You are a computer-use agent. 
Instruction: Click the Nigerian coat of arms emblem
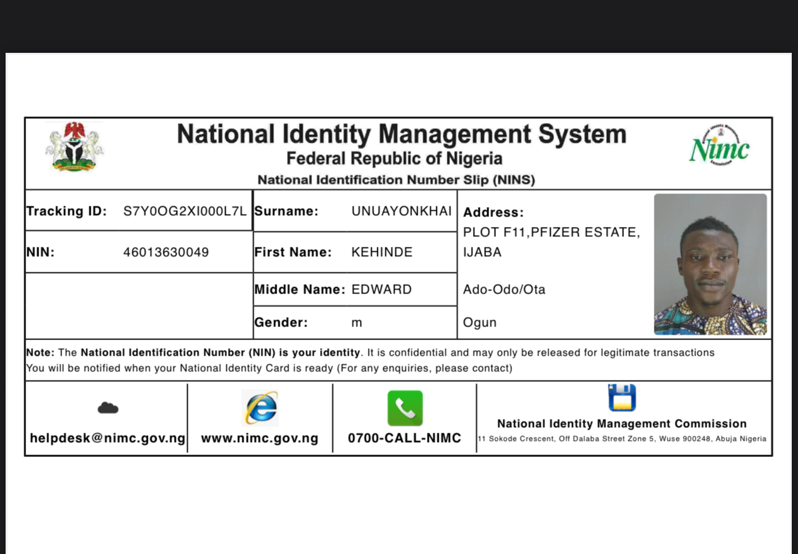[75, 147]
